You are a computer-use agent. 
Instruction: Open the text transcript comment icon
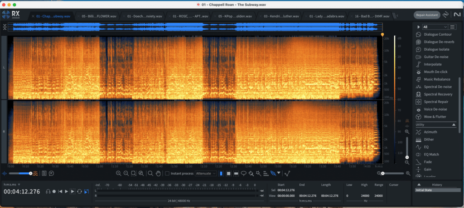coord(52,174)
